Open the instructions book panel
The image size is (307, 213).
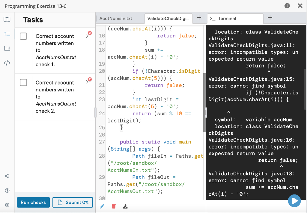coord(7,19)
